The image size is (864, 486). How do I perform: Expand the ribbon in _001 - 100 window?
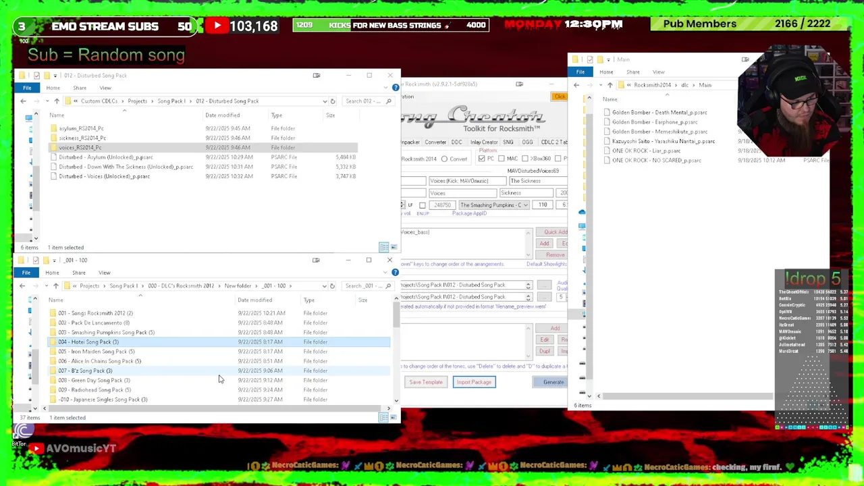point(387,273)
